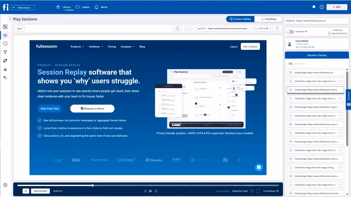Click the forward seconds icon right of play

156,191
